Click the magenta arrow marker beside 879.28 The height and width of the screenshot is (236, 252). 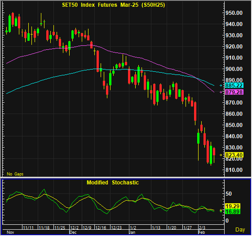tap(221, 92)
